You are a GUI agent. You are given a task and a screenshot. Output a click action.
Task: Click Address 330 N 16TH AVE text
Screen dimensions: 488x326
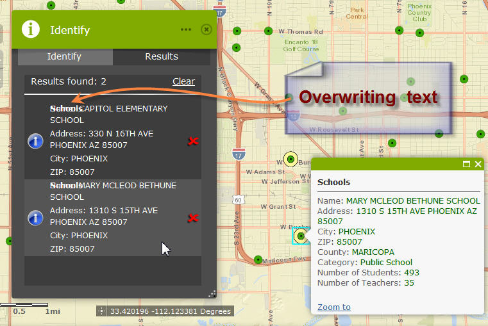tap(101, 140)
